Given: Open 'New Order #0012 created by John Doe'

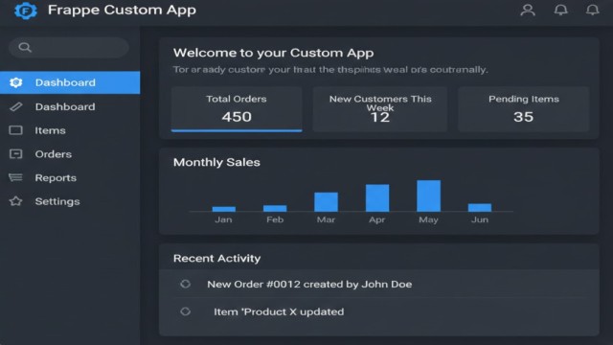Looking at the screenshot, I should pyautogui.click(x=309, y=284).
